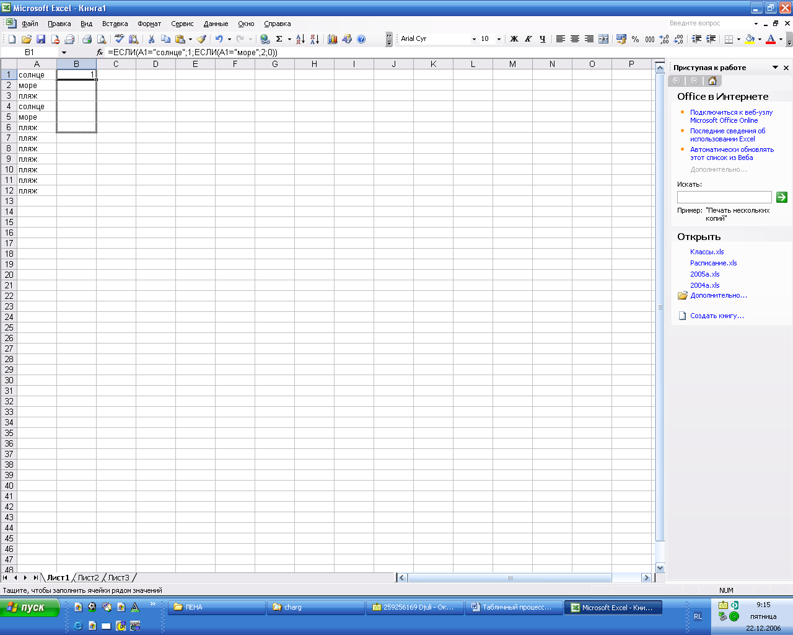Open a file using the folder icon

click(26, 39)
